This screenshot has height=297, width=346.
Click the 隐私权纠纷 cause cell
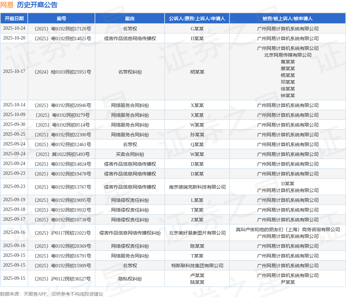coord(130,279)
